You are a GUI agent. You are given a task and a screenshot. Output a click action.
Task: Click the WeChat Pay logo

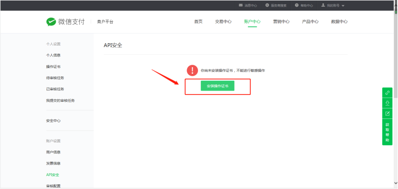[65, 22]
